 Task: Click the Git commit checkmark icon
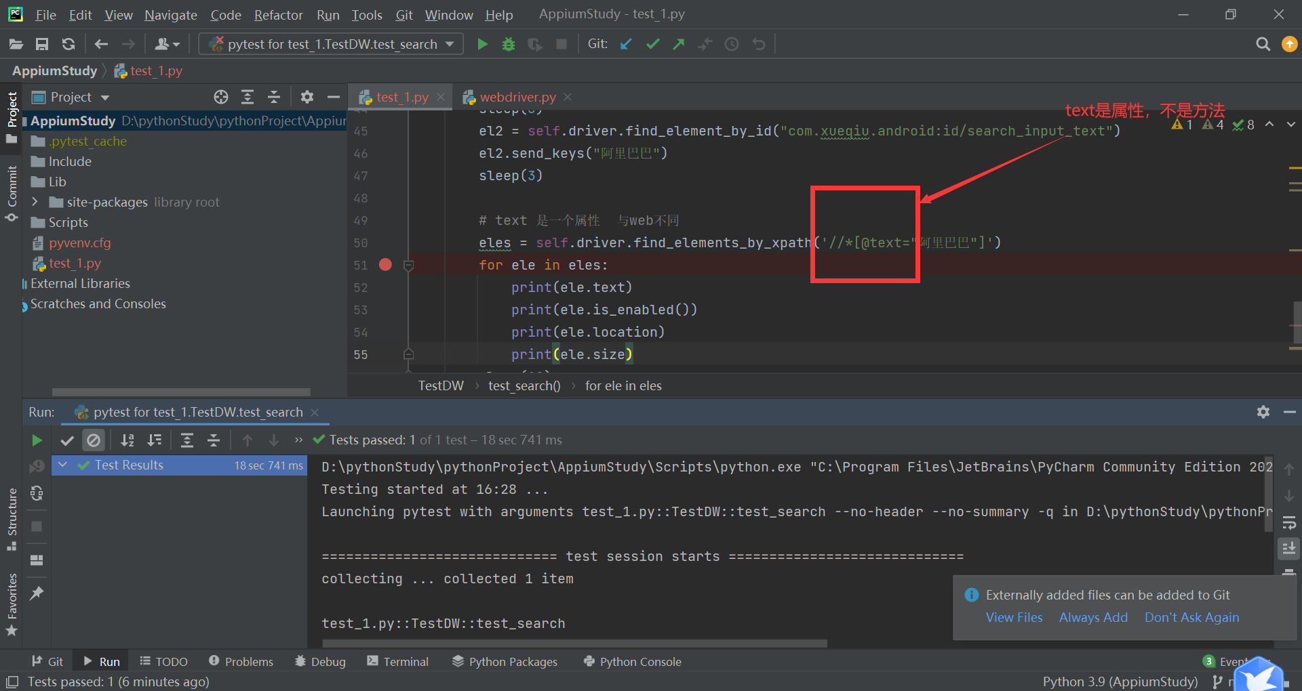[x=652, y=44]
